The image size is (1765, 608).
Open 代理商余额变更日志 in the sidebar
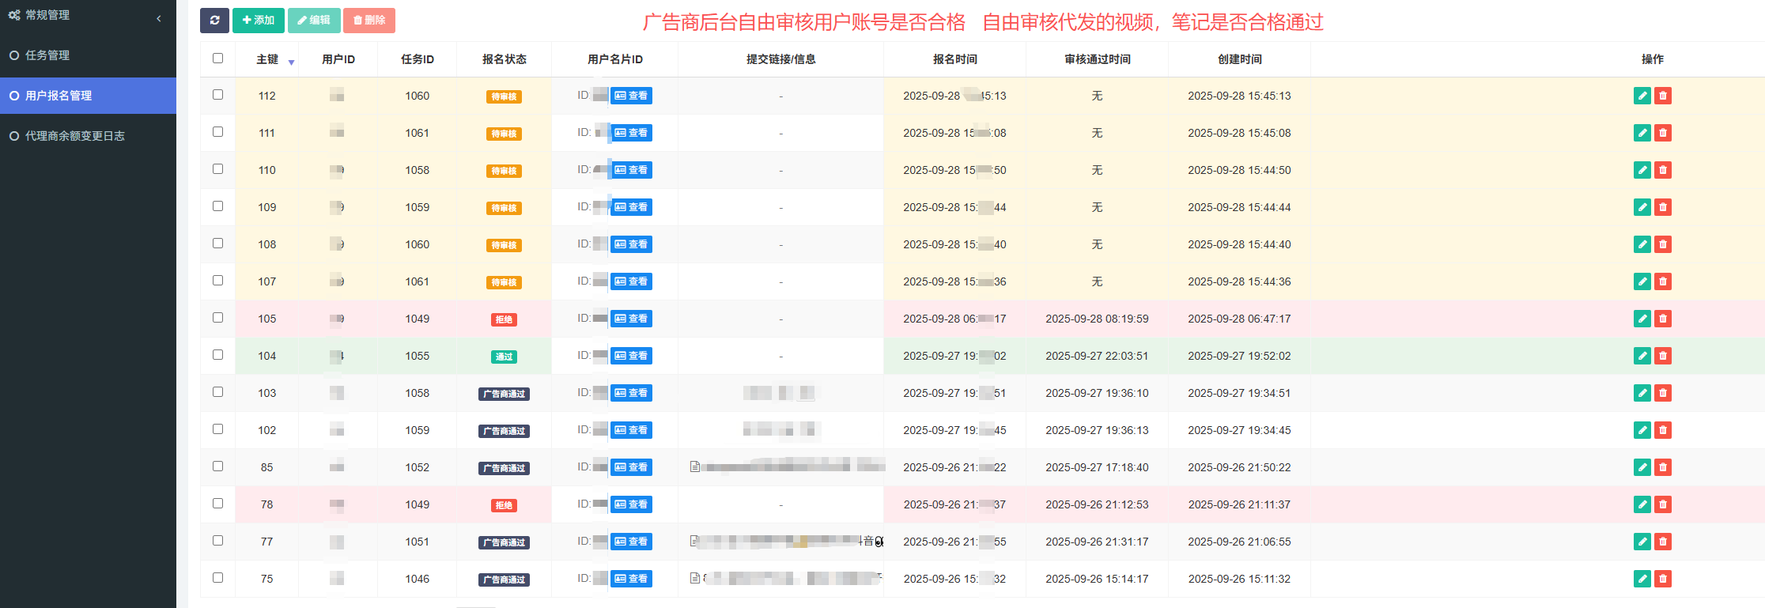point(74,136)
